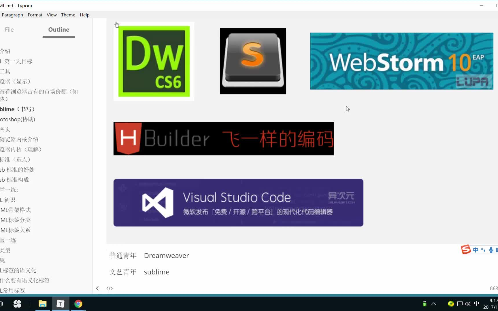
Task: Select outline item 'L 第一天目标'
Action: (x=16, y=61)
